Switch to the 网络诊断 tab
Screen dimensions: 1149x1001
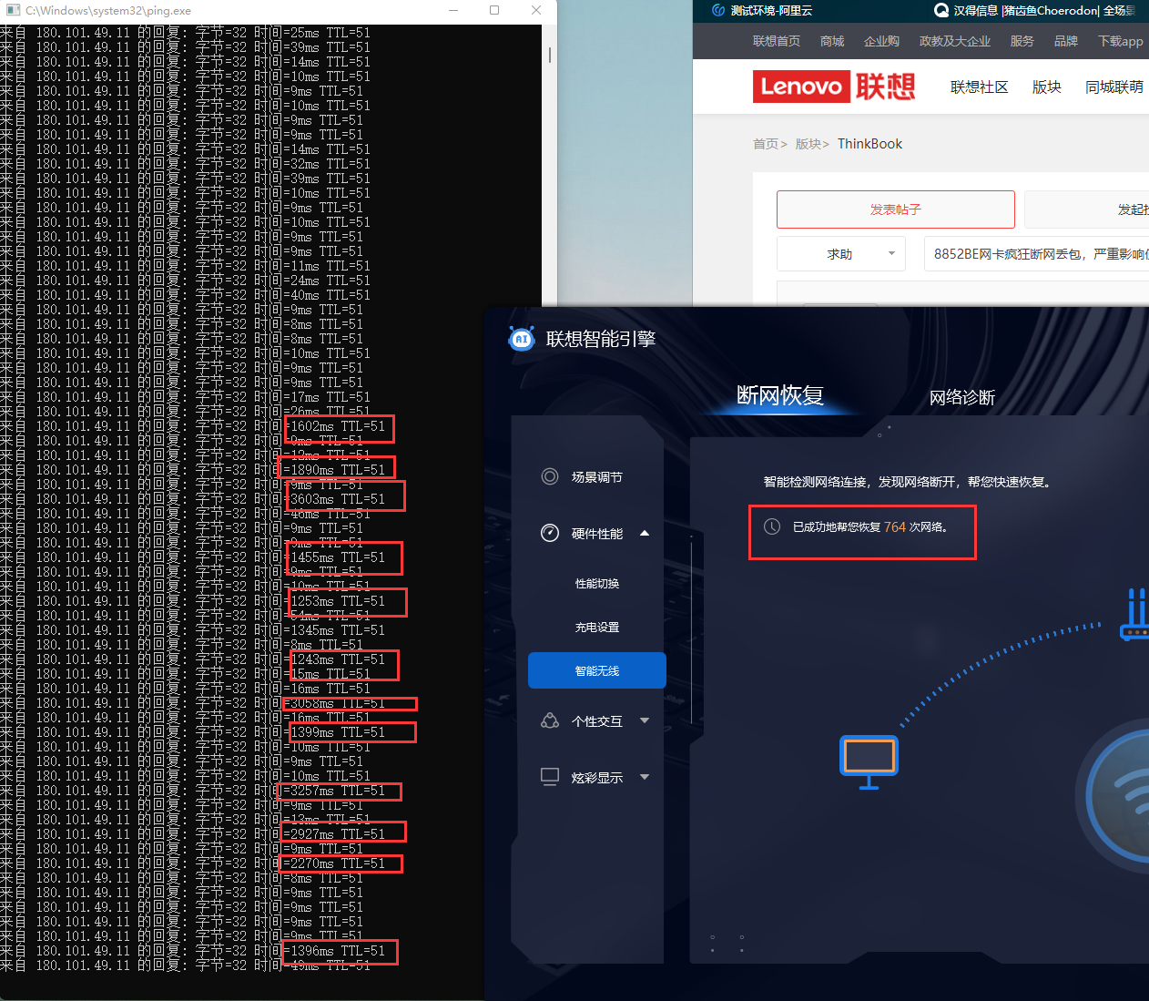[x=962, y=397]
